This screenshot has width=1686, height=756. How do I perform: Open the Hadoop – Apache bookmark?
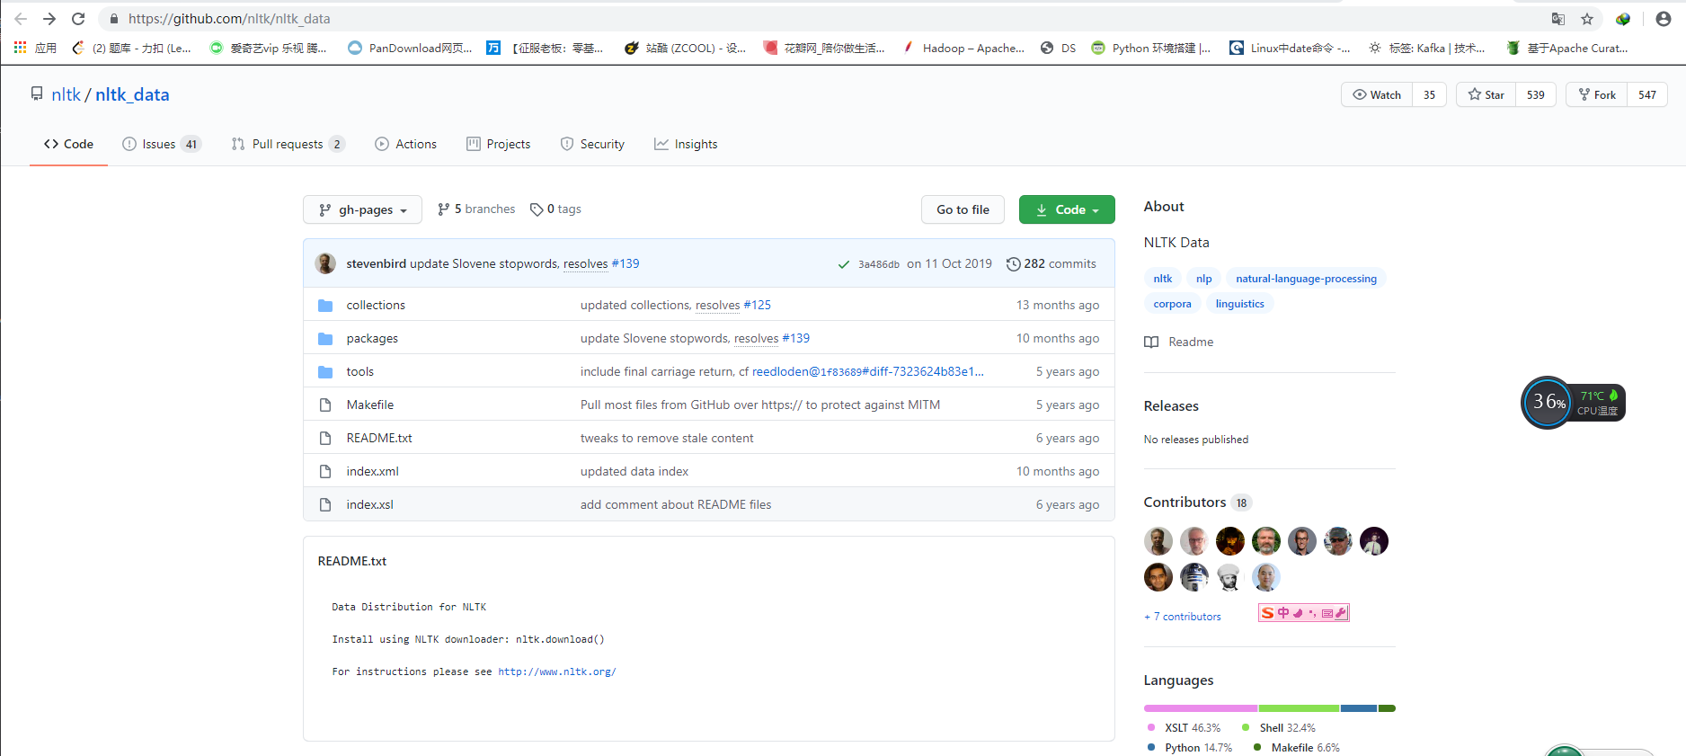coord(963,48)
